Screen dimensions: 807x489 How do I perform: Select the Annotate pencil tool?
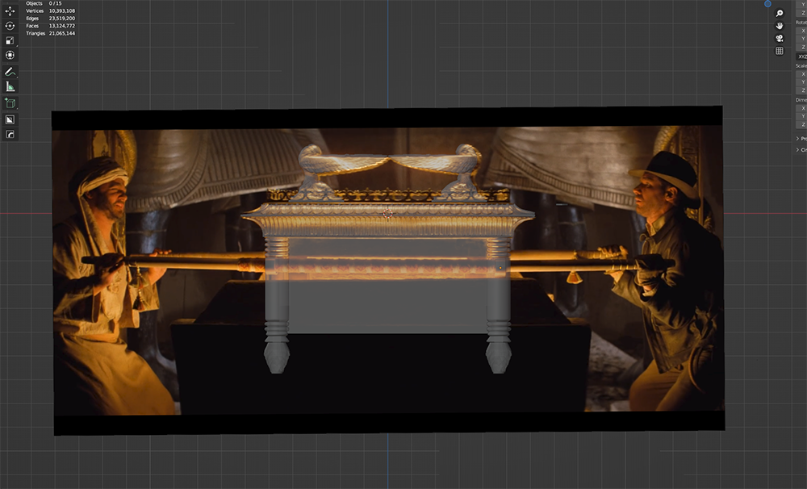pos(10,72)
